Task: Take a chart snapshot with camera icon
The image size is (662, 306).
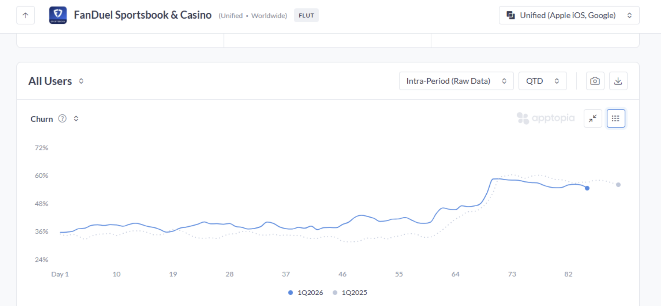Action: [x=595, y=81]
